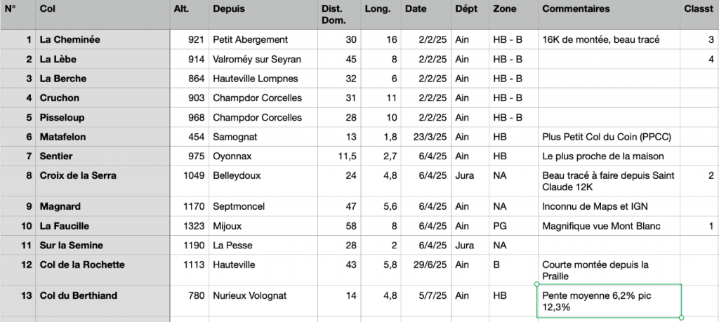Click the Zone value PG cell
This screenshot has height=322, width=719.
tap(513, 226)
